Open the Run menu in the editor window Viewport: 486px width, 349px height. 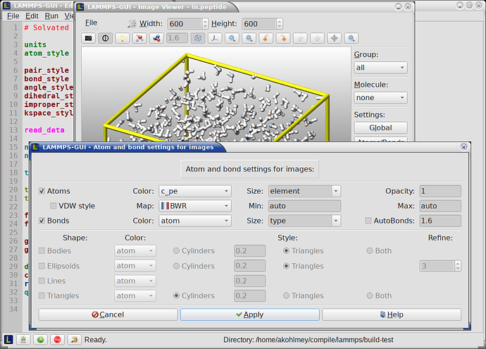click(x=51, y=16)
